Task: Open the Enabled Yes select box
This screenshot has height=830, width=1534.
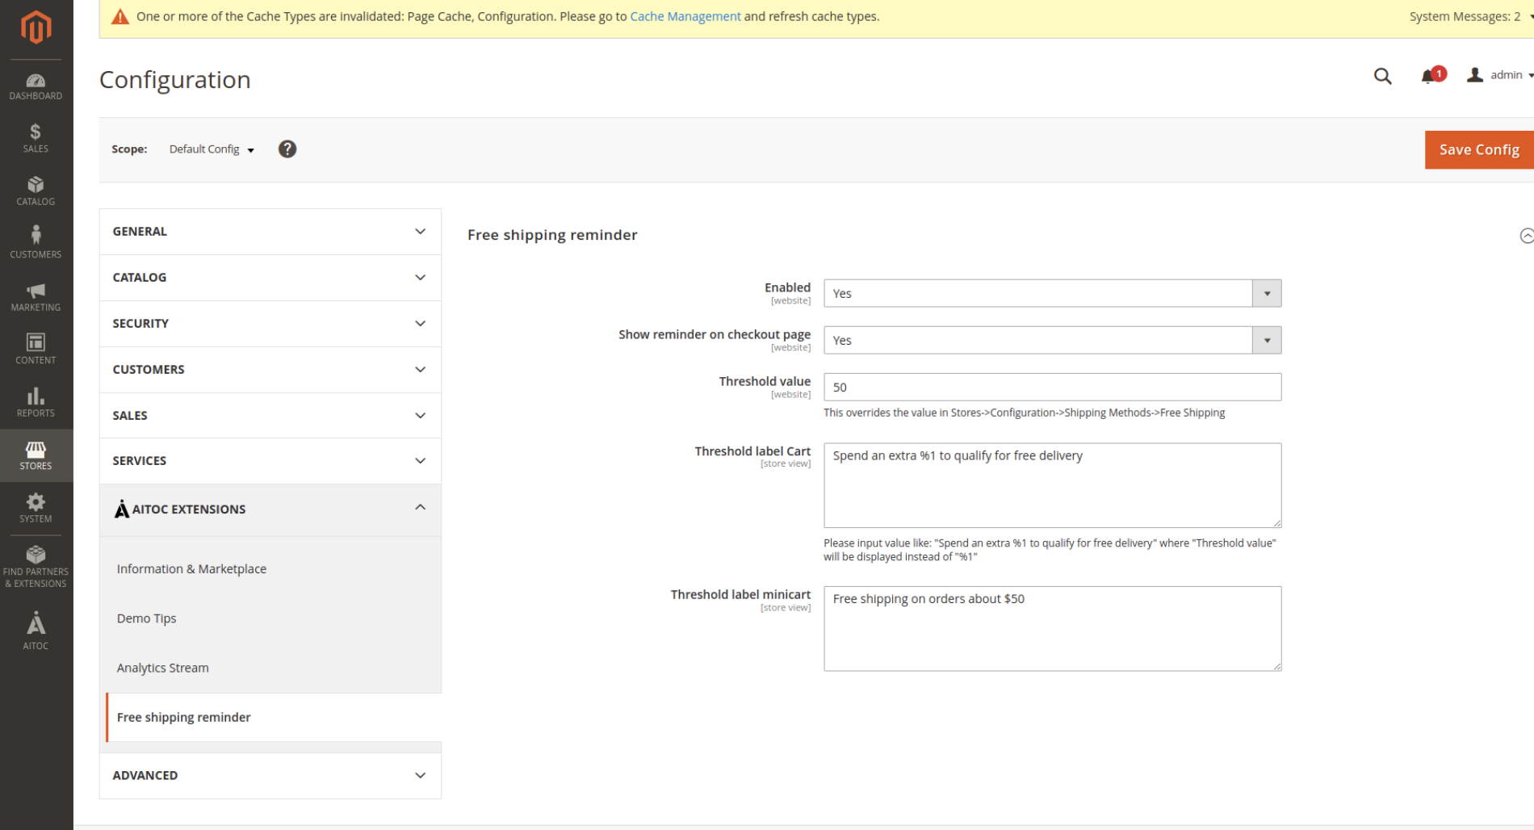Action: click(1052, 293)
